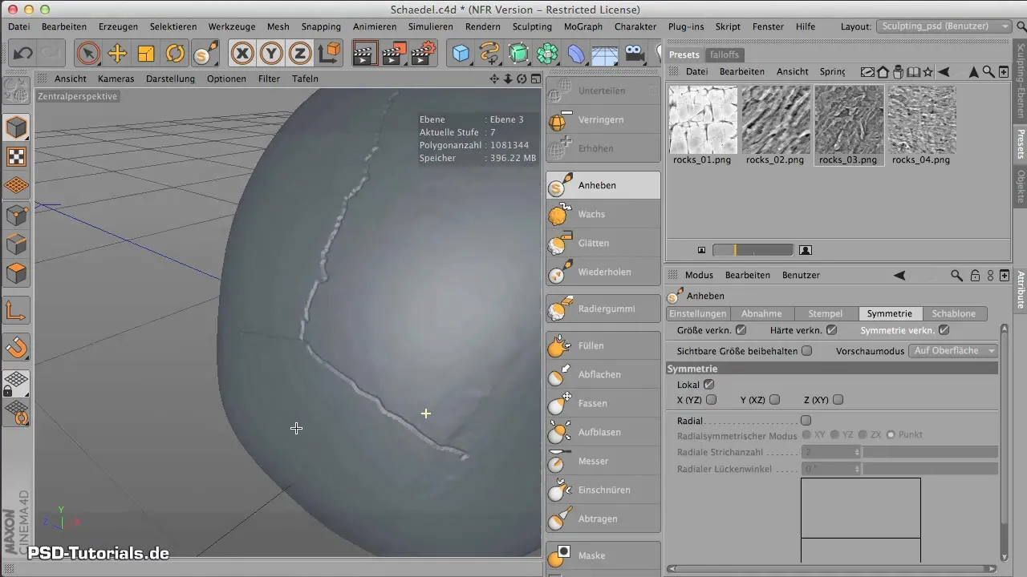Open the MoGraph menu
This screenshot has height=577, width=1027.
[583, 26]
